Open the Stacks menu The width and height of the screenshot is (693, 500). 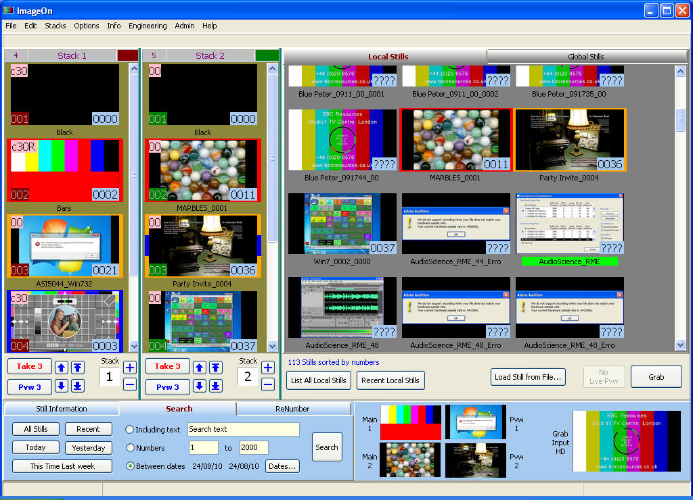pyautogui.click(x=55, y=26)
